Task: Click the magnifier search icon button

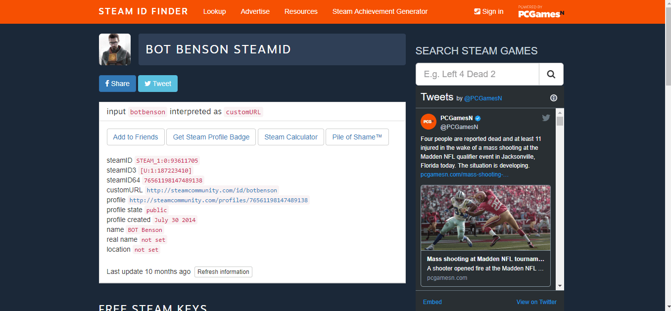Action: tap(551, 74)
